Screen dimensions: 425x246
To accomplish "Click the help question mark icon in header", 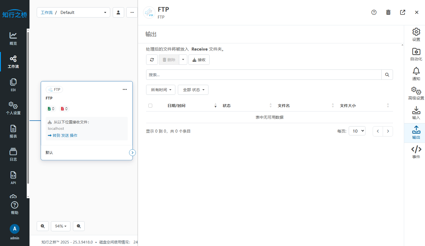I will tap(374, 12).
